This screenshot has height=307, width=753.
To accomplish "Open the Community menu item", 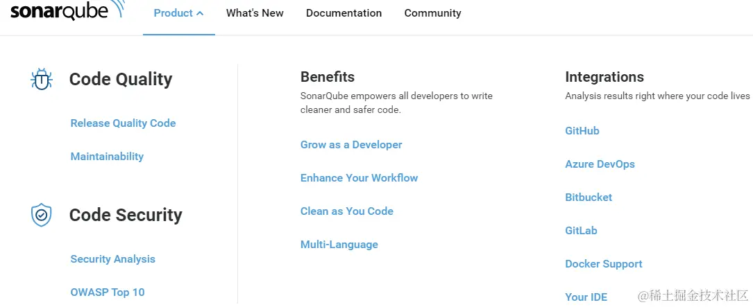I will (432, 13).
